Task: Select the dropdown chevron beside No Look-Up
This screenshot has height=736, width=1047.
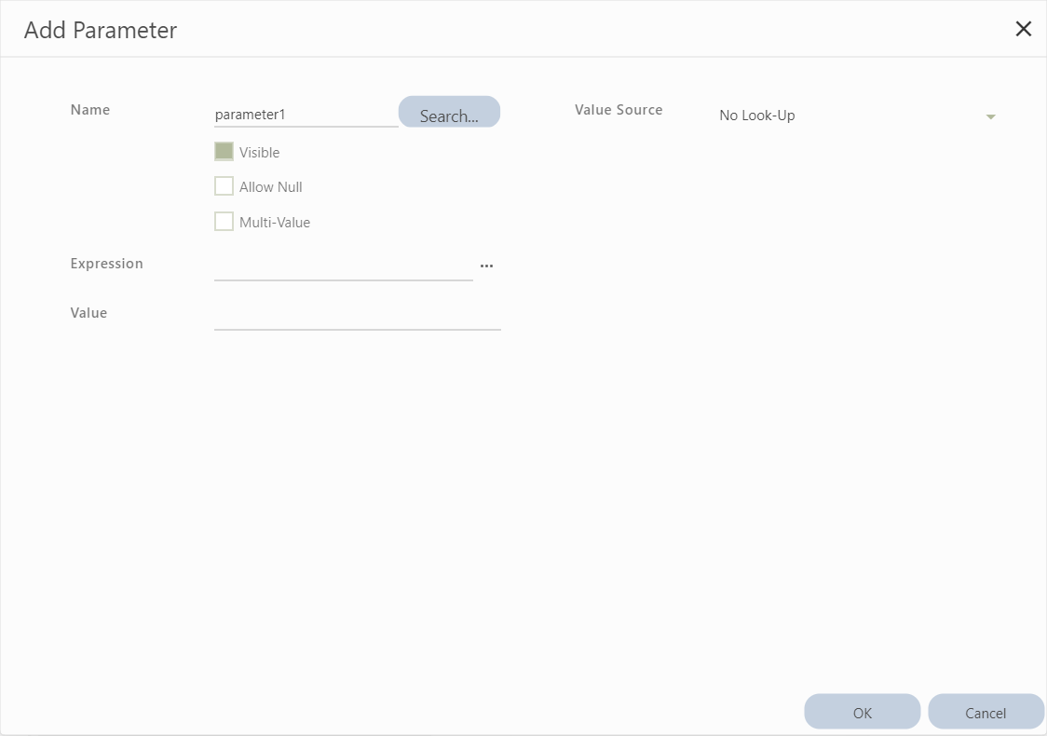Action: tap(990, 116)
